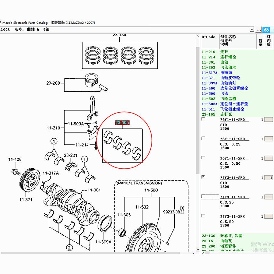Select the 23-105 callout label in diagram
The width and height of the screenshot is (274, 274).
[x=122, y=123]
